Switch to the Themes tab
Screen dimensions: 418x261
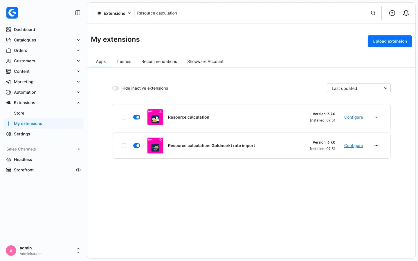tap(124, 61)
